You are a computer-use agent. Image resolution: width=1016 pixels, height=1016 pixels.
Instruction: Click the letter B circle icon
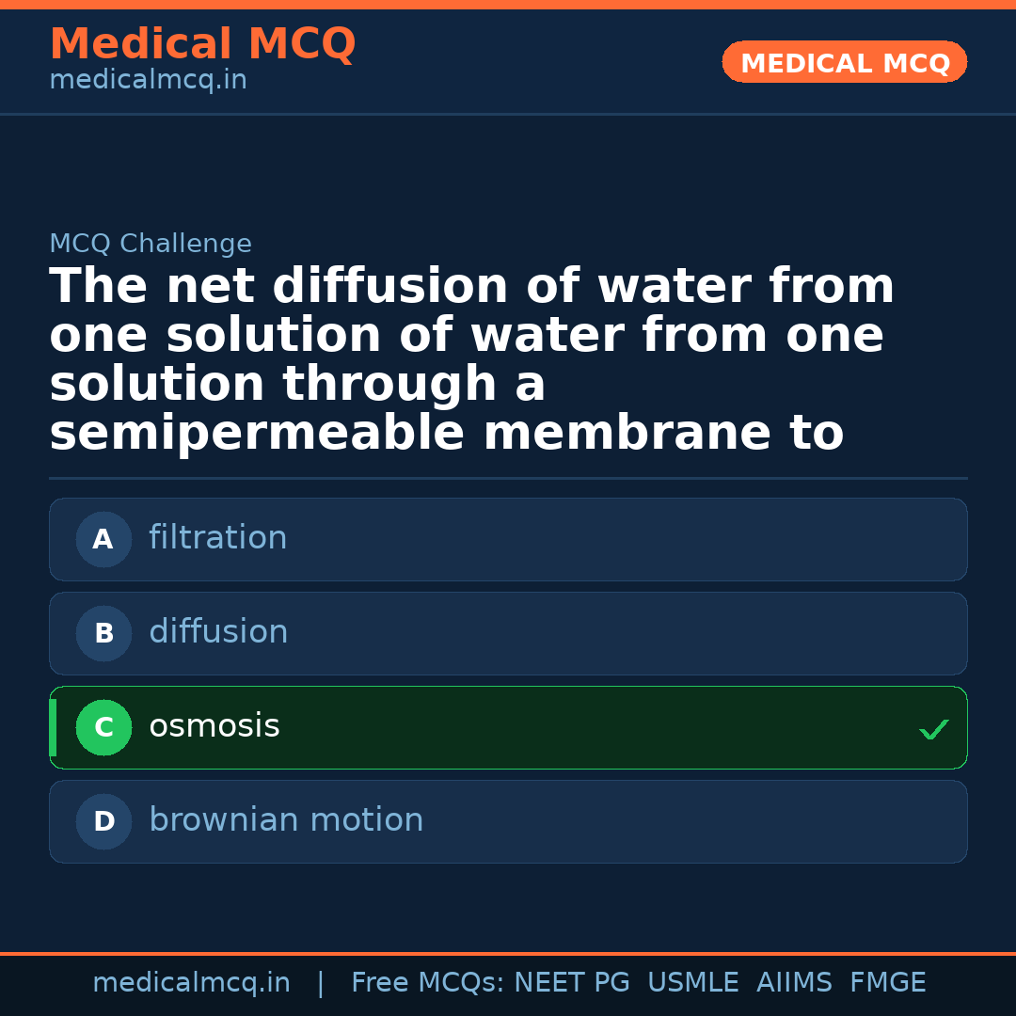tap(103, 634)
